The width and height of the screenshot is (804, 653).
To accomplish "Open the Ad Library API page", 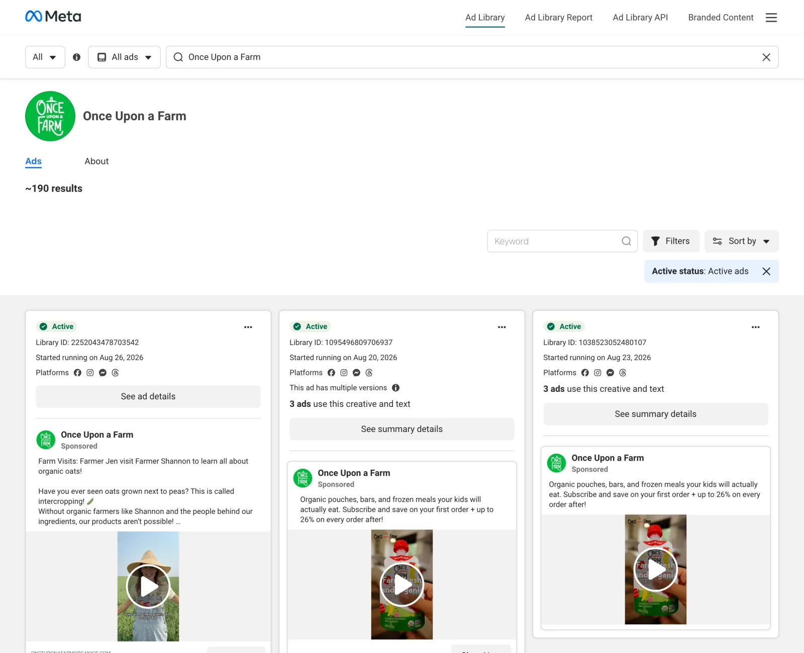I will coord(640,18).
